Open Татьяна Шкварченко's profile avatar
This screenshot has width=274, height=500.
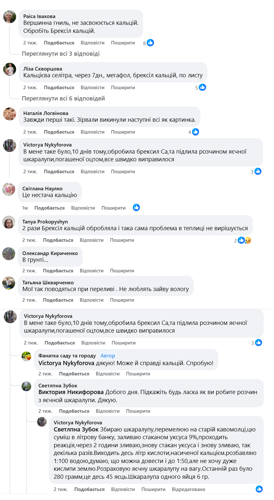coord(9,283)
